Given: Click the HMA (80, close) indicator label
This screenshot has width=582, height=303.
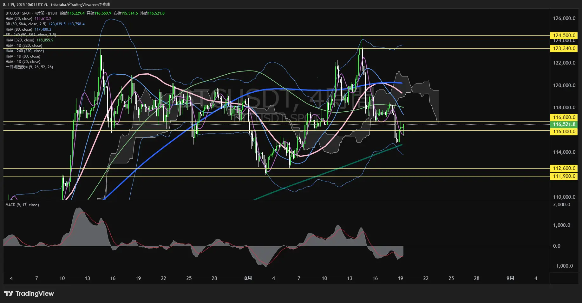Looking at the screenshot, I should click(19, 29).
